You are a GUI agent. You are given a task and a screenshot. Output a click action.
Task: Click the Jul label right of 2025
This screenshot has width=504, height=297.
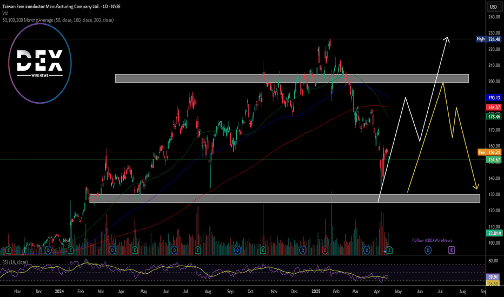[440, 292]
